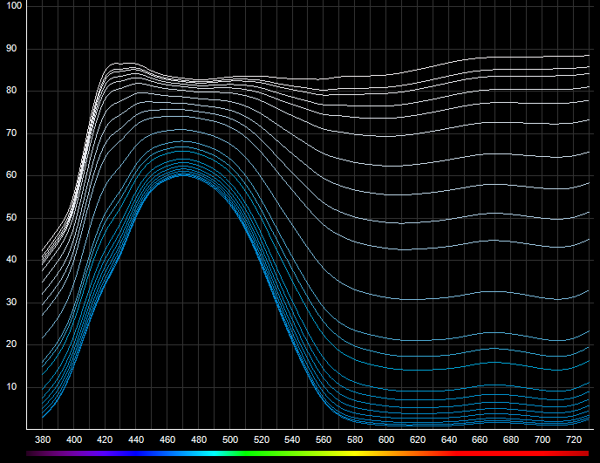Select the 440 wavelength label

(x=136, y=439)
